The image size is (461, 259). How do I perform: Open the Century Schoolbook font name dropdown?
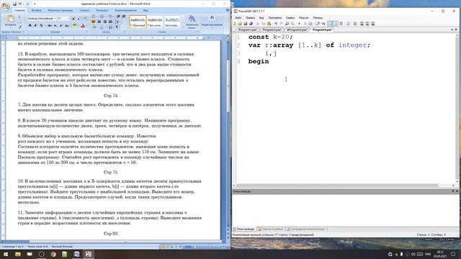pos(41,19)
